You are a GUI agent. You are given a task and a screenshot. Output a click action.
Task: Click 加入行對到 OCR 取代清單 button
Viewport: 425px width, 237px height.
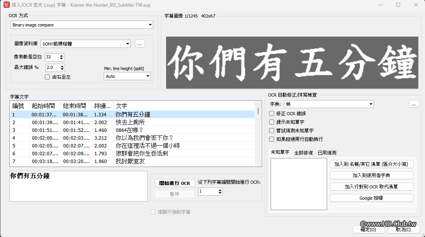click(372, 187)
